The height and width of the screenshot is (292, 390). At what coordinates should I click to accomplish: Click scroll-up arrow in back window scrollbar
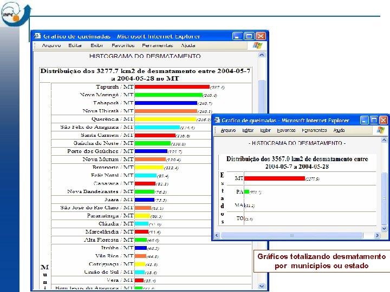[262, 55]
